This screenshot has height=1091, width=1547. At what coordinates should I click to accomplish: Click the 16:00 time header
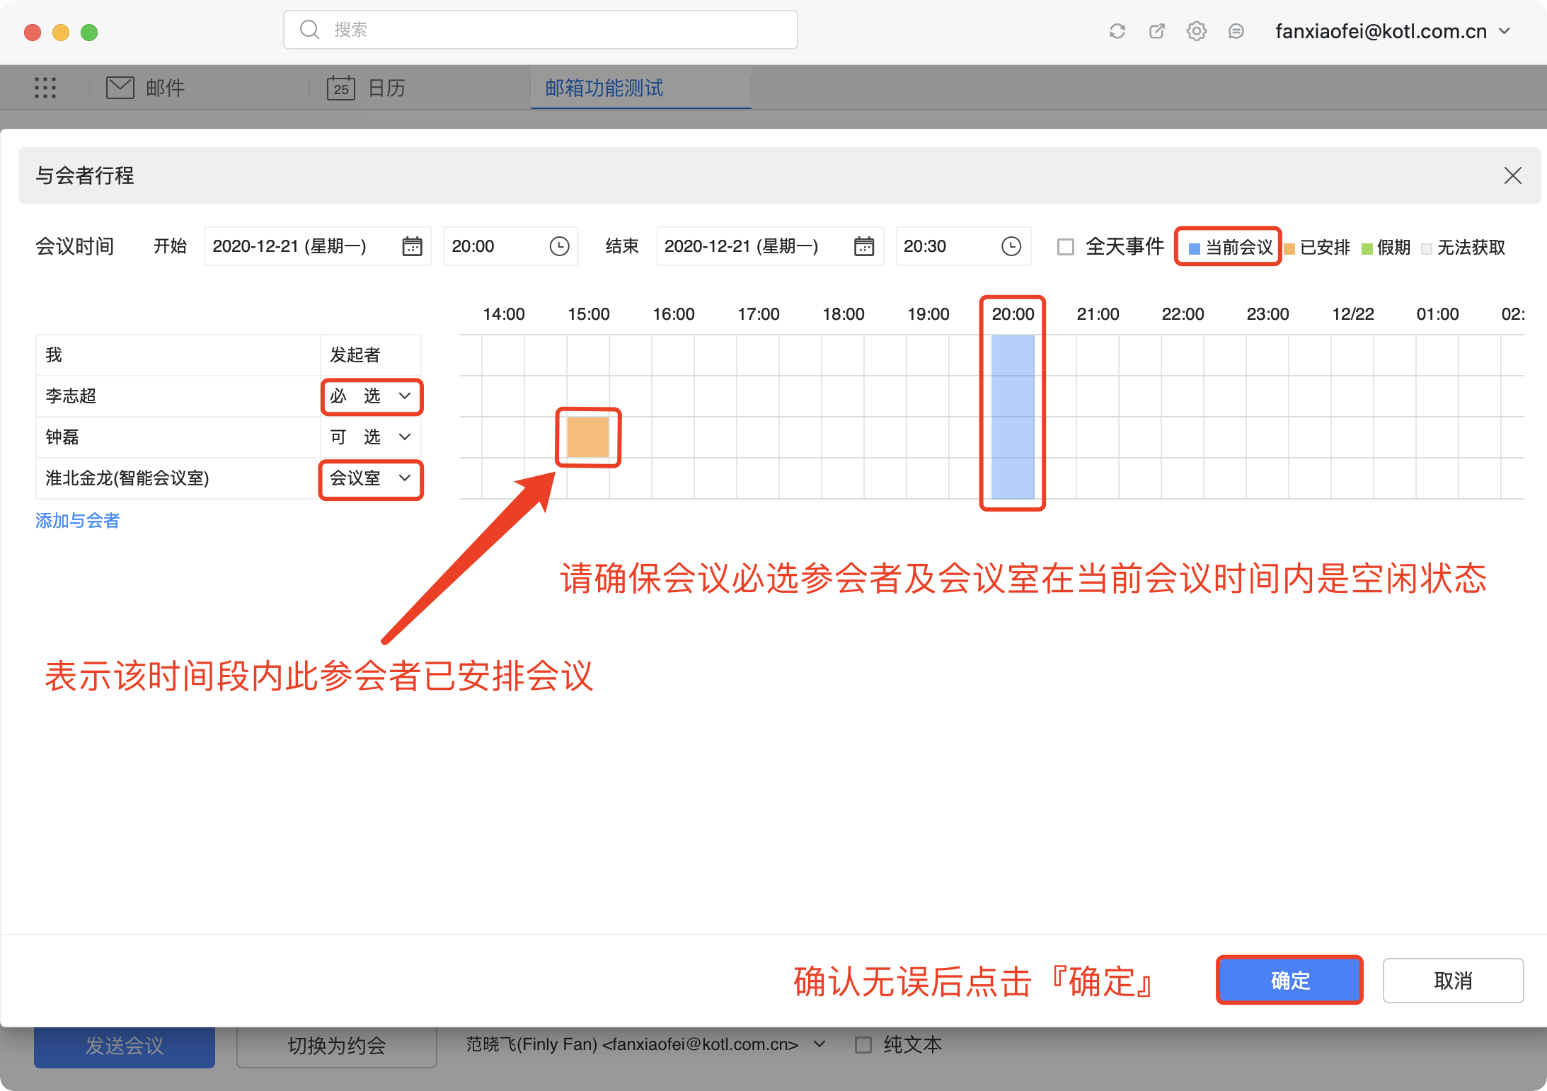click(x=674, y=314)
